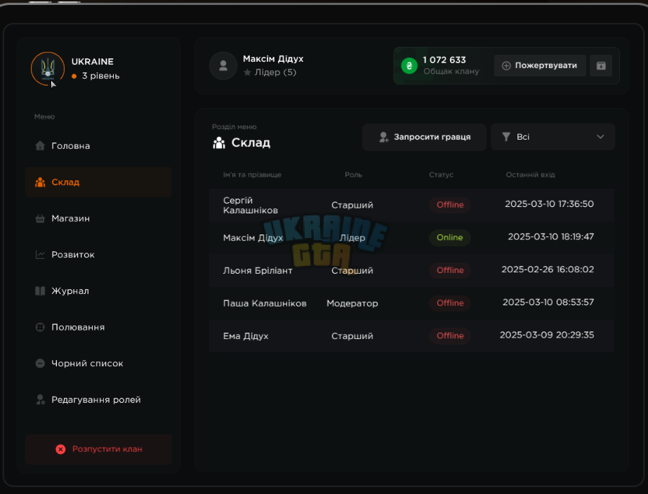Click the Запросити гравця button
This screenshot has width=648, height=494.
(x=424, y=137)
